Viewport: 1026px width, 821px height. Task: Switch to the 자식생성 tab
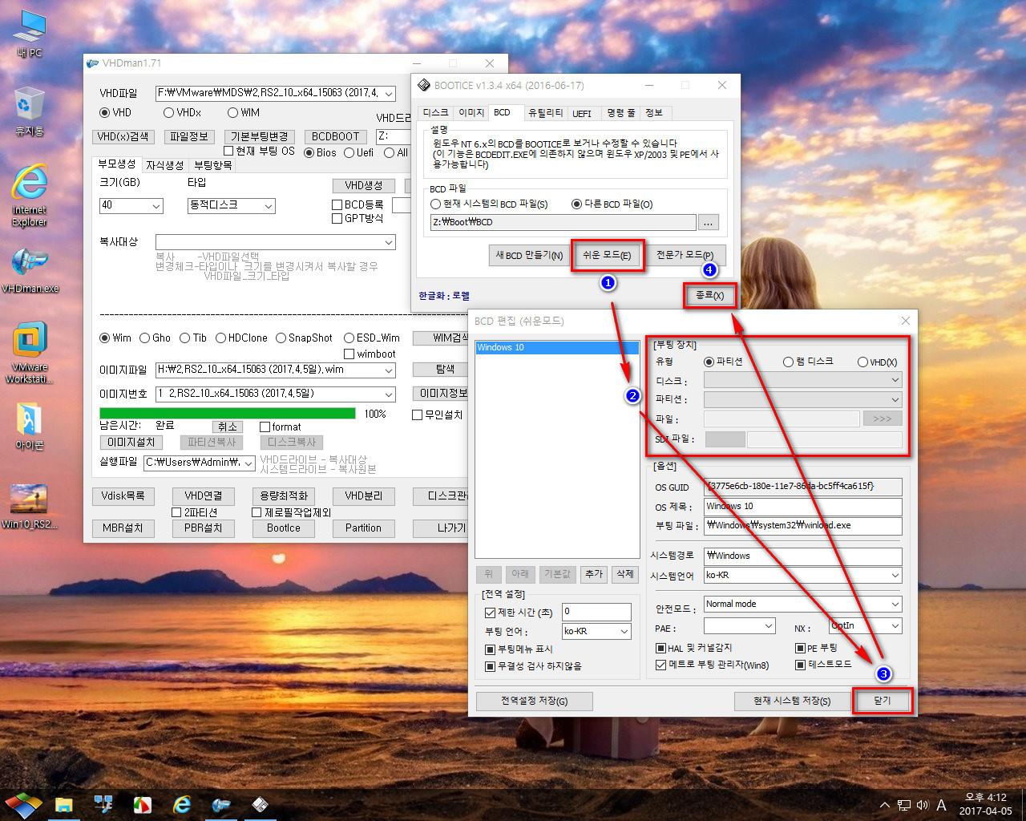coord(165,165)
